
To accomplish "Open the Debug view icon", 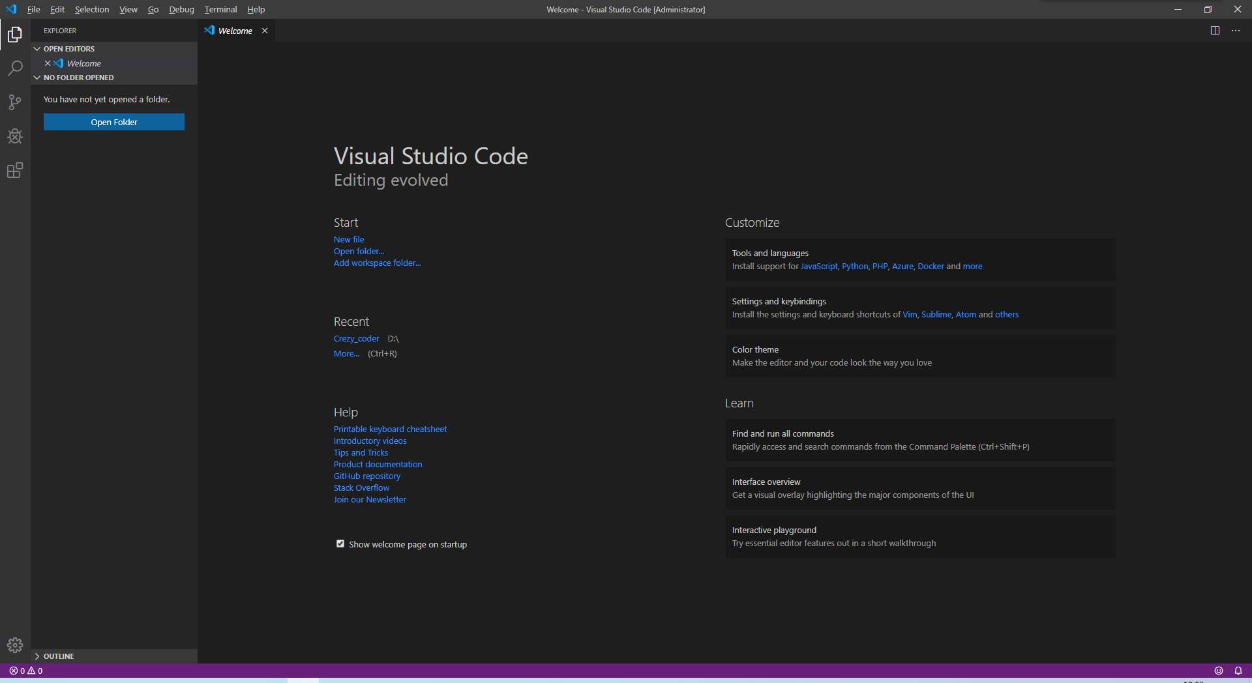I will [15, 136].
